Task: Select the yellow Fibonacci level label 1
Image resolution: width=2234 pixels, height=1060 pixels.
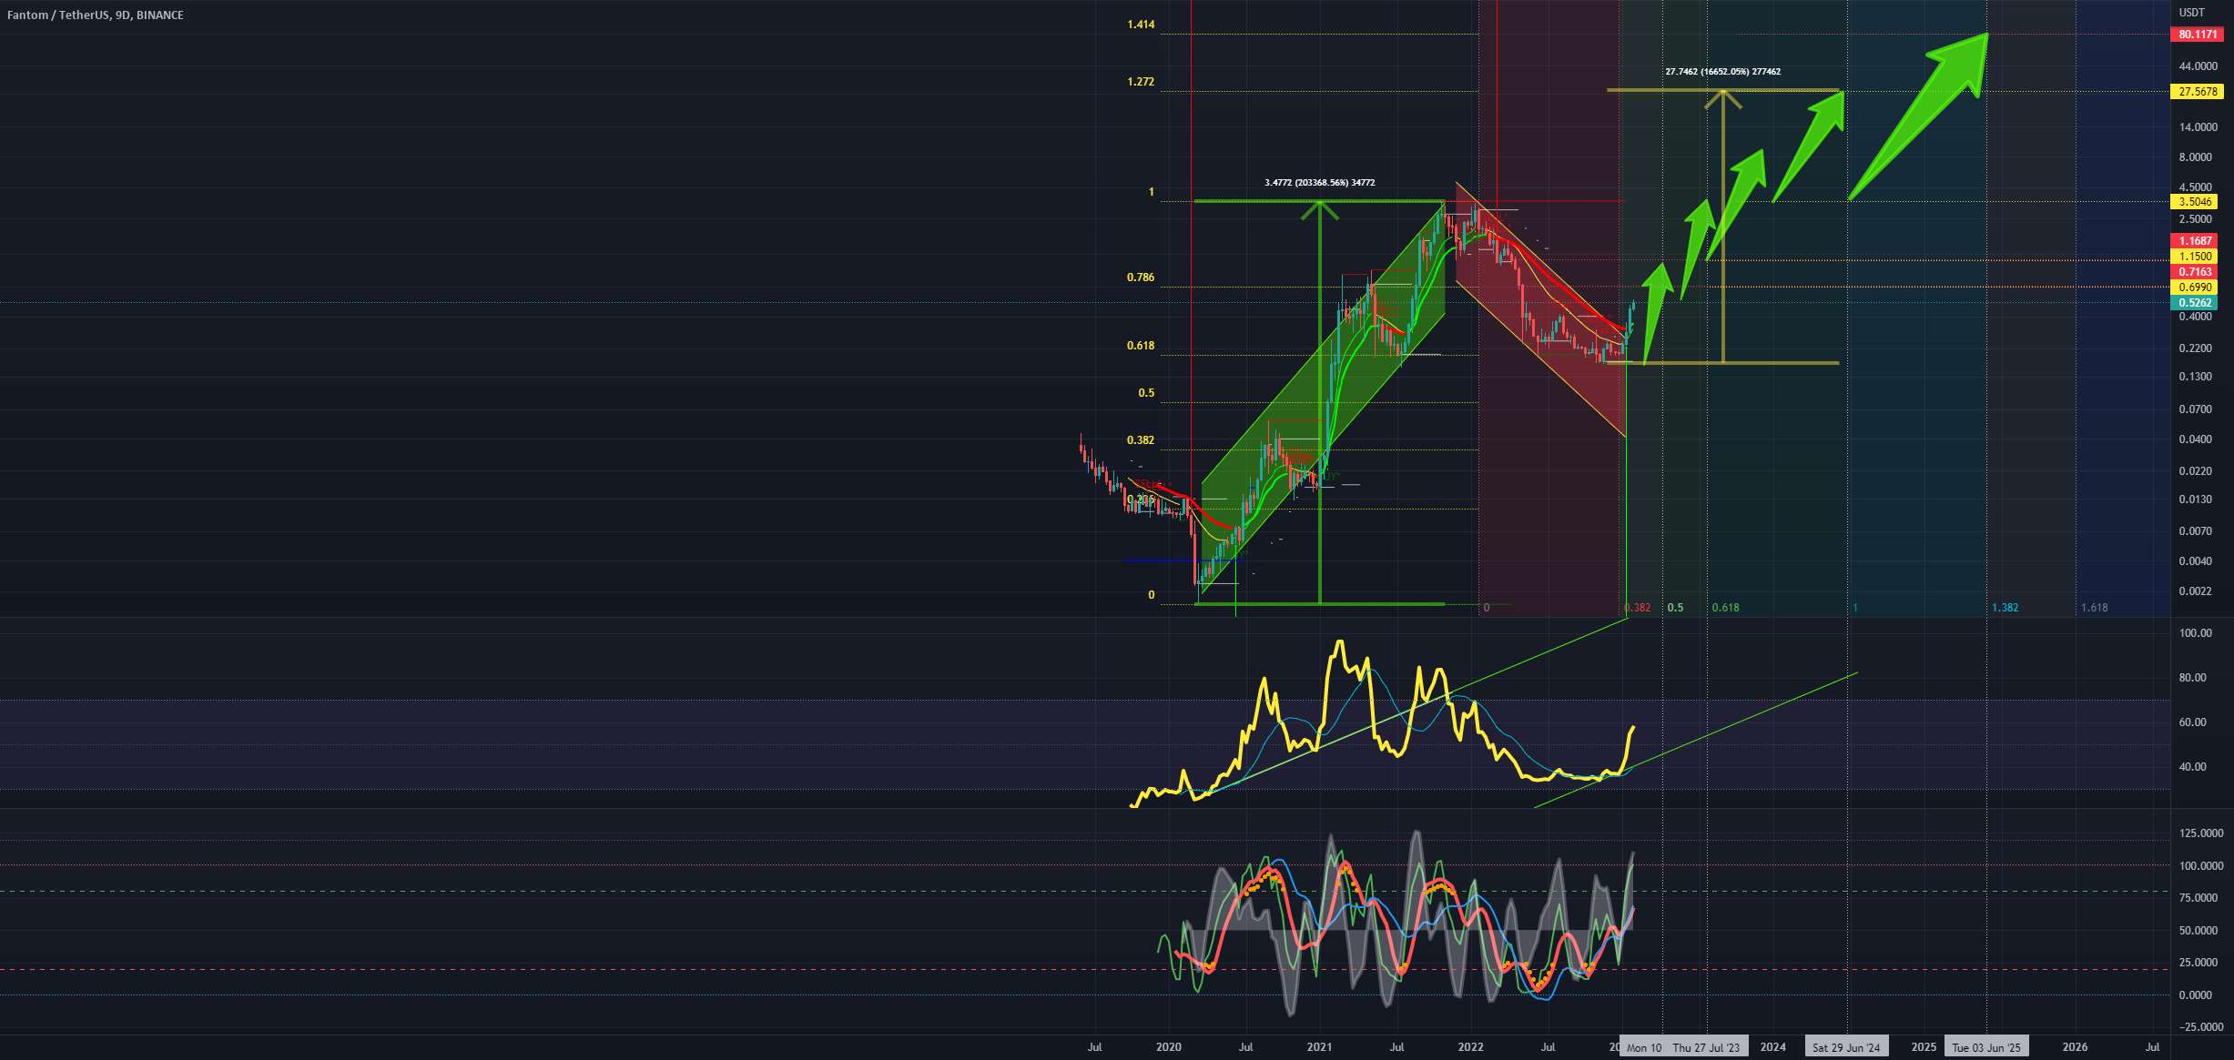Action: [x=1151, y=192]
